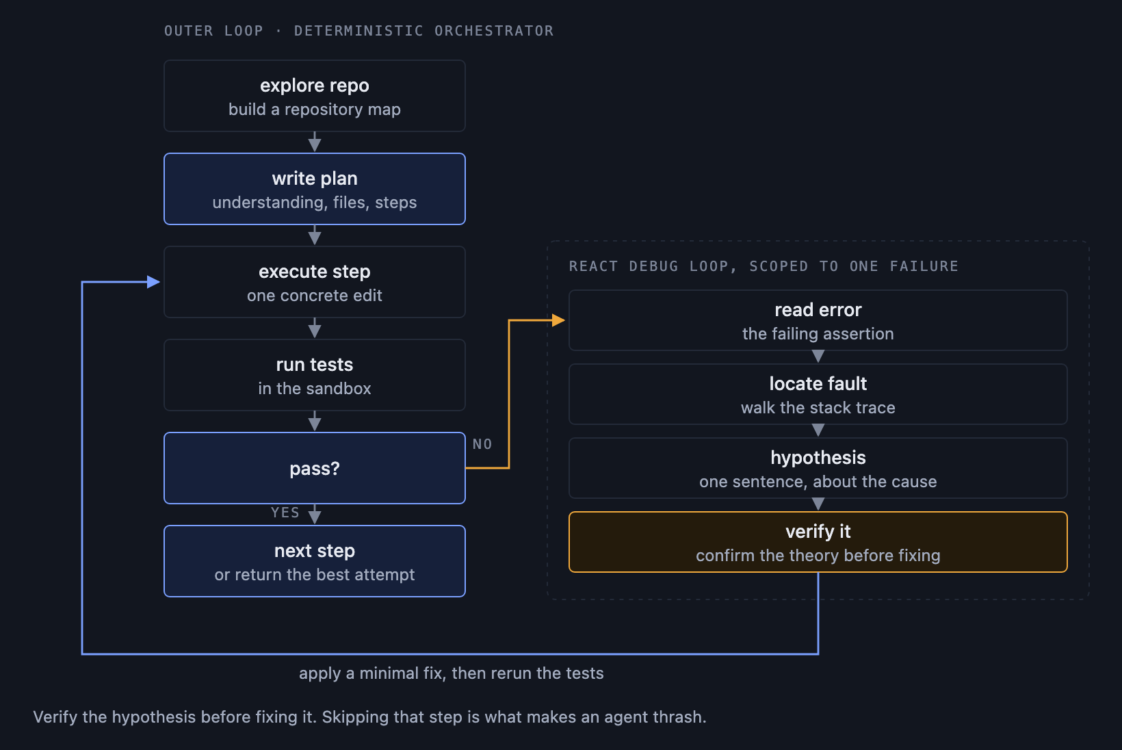Select the next step box

(315, 561)
